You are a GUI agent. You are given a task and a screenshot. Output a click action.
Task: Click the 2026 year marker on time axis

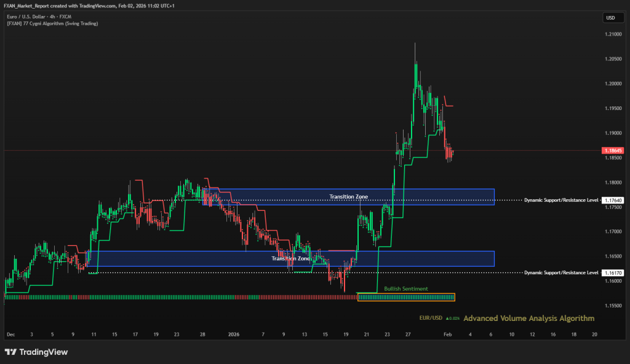[x=233, y=334]
